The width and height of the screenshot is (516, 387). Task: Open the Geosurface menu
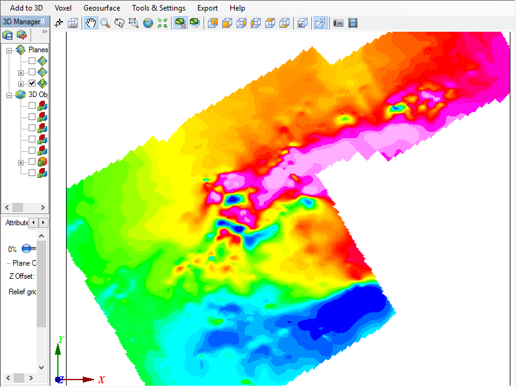pyautogui.click(x=101, y=8)
